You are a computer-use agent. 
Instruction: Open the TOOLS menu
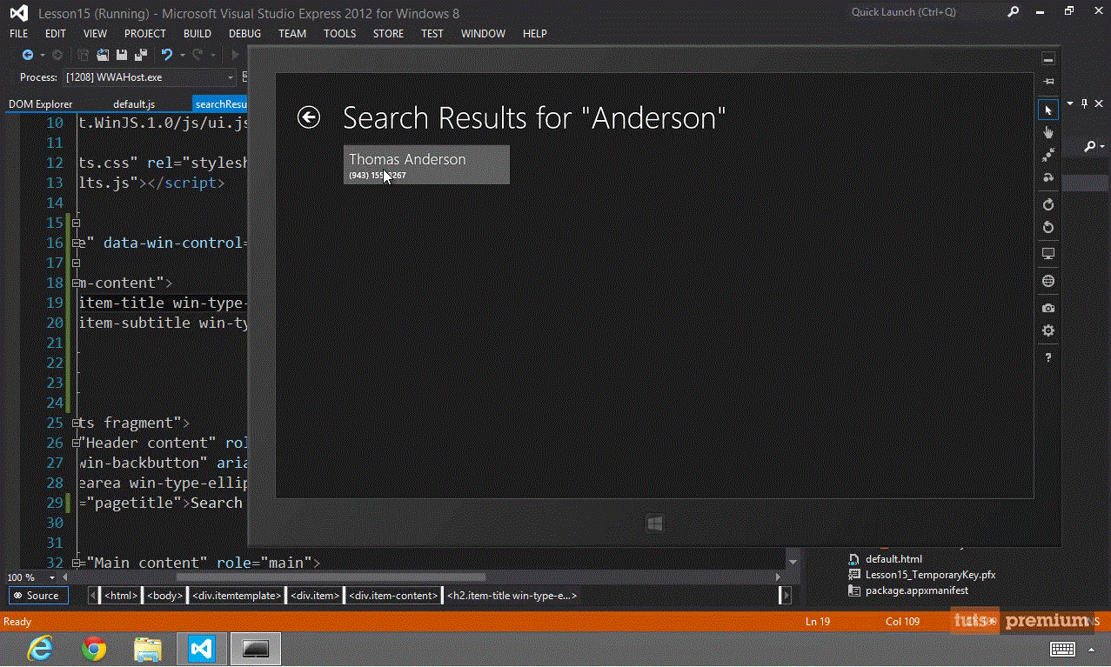coord(340,34)
